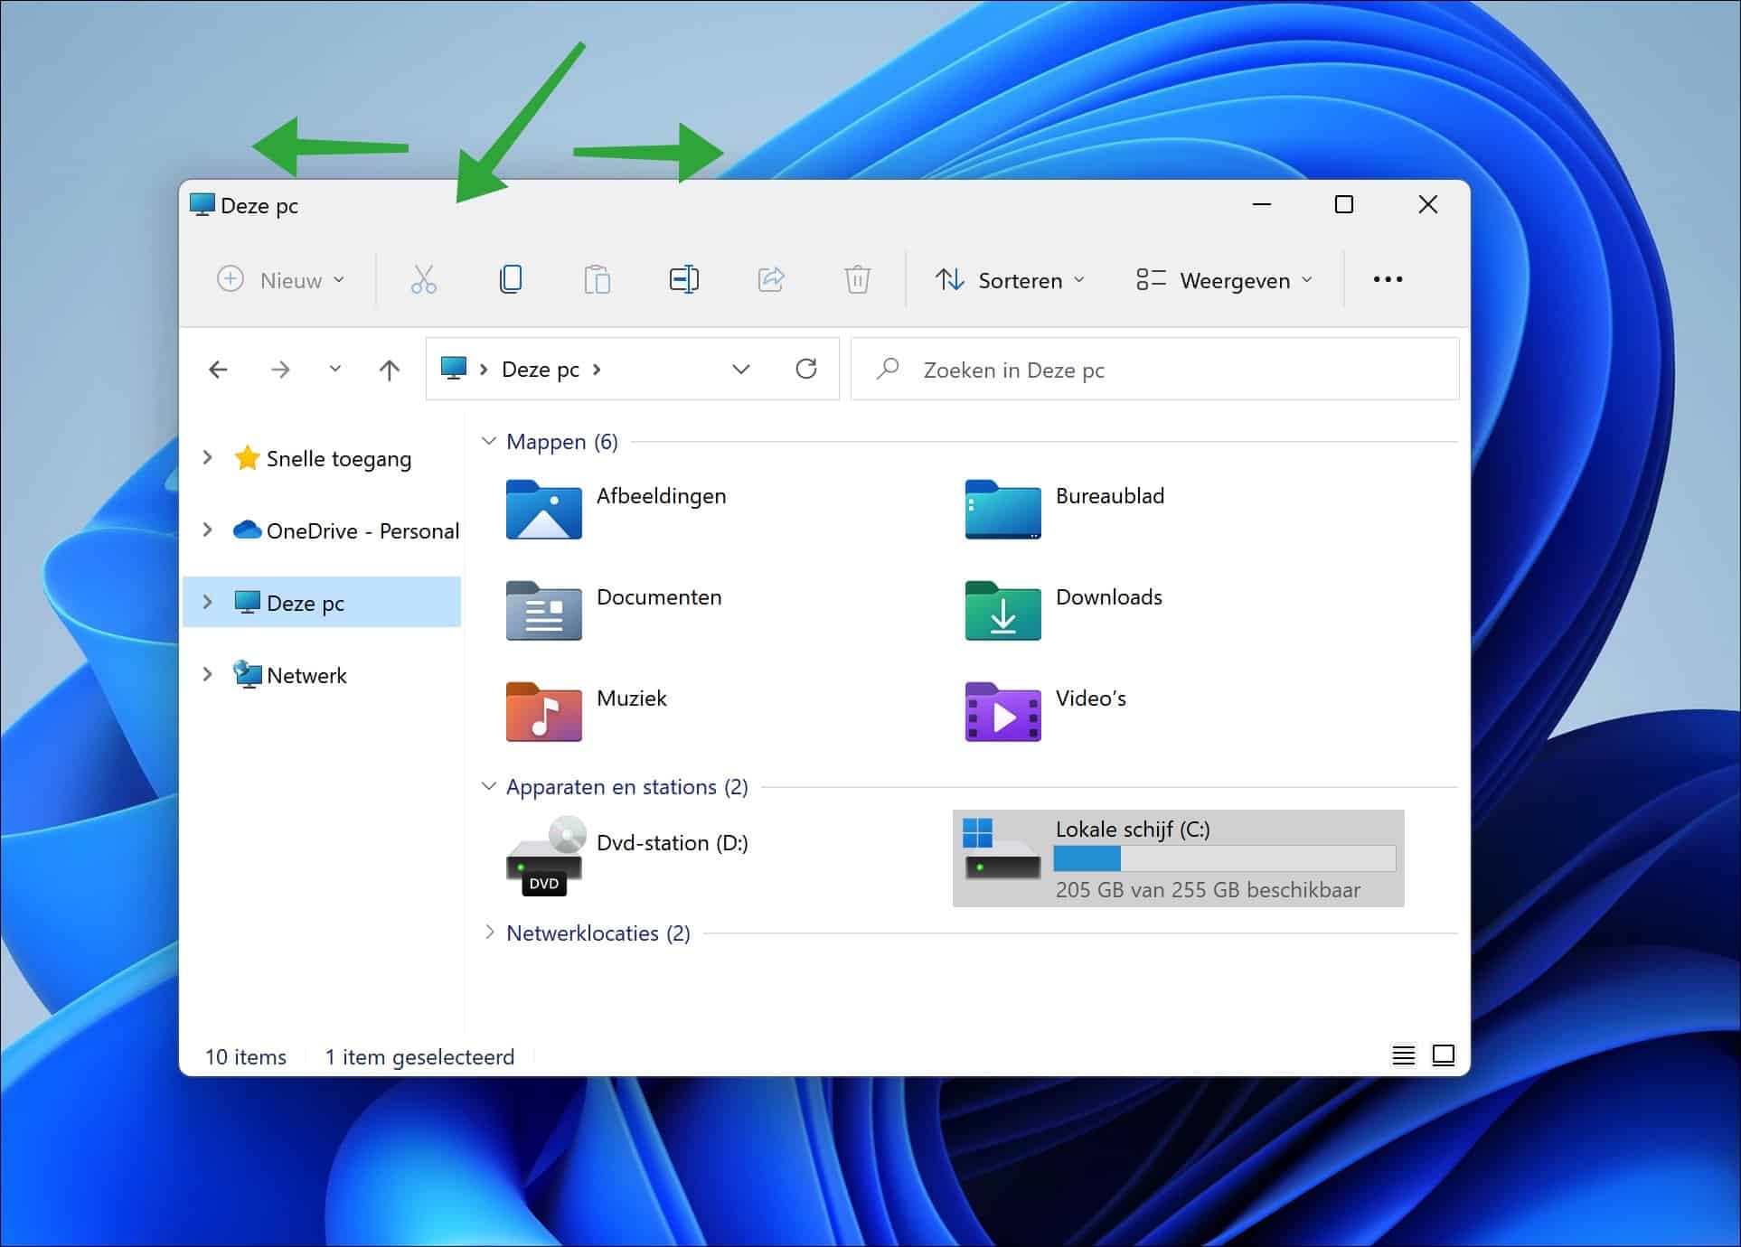The width and height of the screenshot is (1741, 1247).
Task: Open the Nieuw dropdown menu
Action: (x=281, y=280)
